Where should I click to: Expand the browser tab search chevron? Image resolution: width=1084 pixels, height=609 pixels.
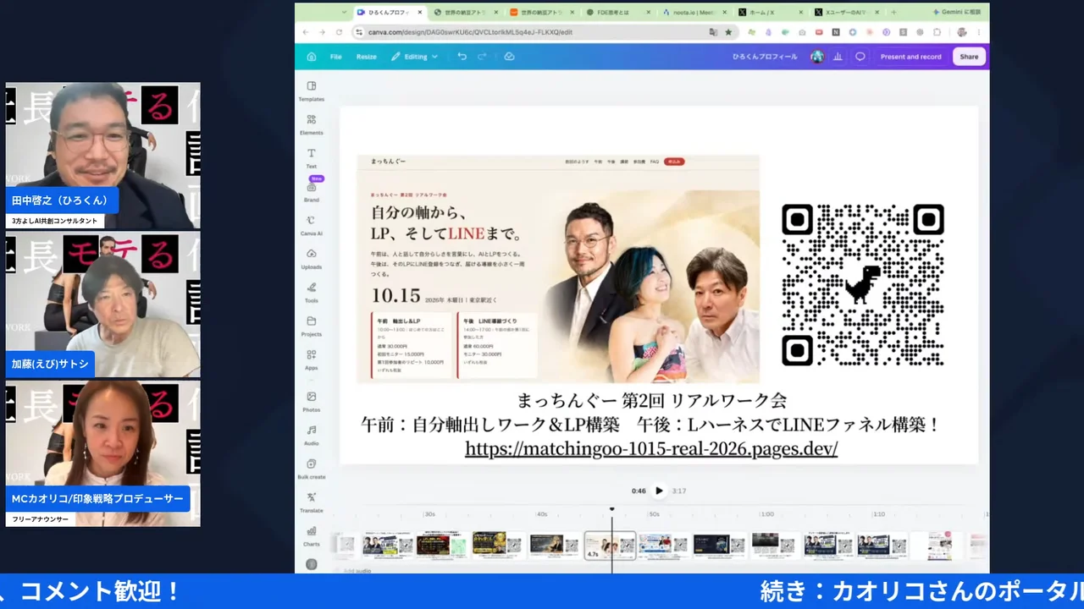[x=345, y=13]
